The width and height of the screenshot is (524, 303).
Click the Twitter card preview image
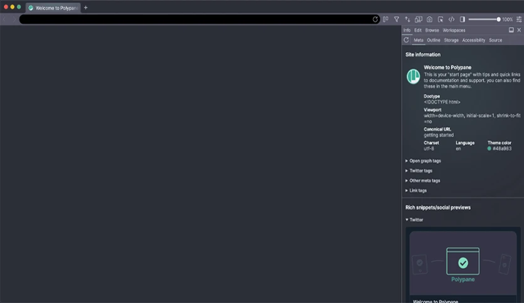[463, 263]
